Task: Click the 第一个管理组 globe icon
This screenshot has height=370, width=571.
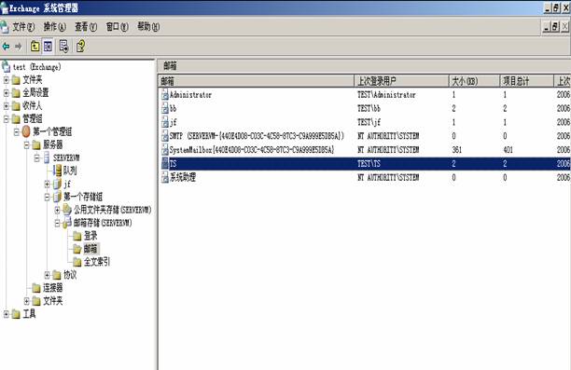Action: [26, 131]
